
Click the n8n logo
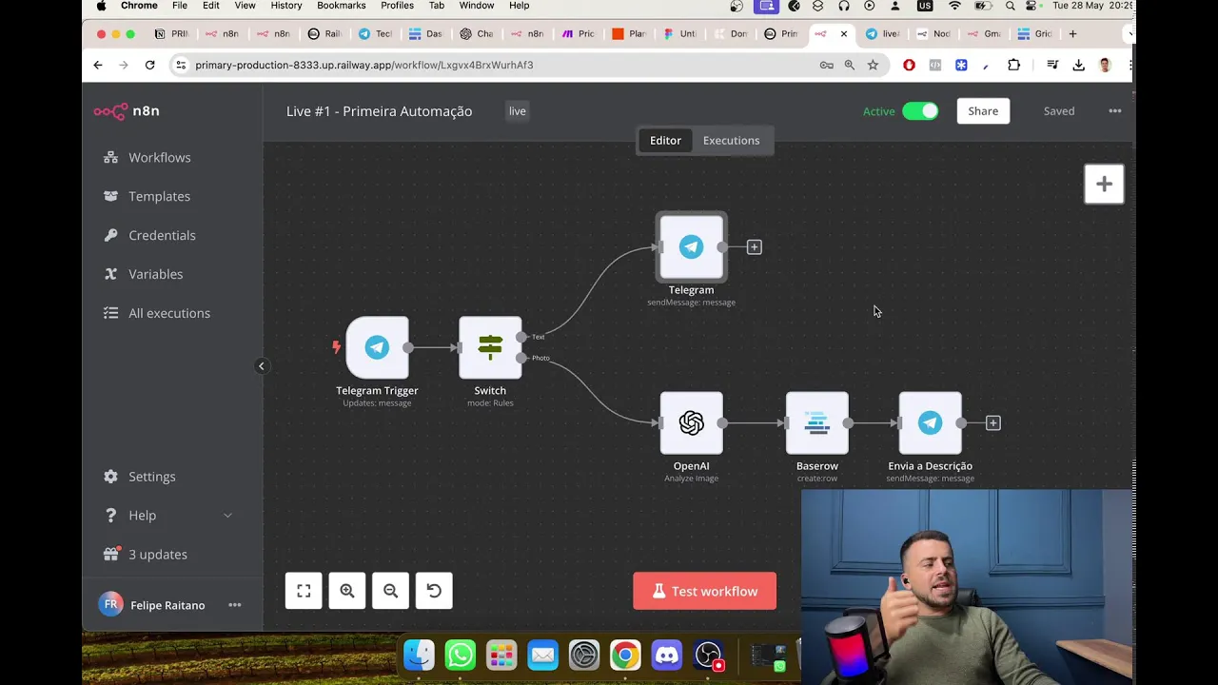point(127,111)
